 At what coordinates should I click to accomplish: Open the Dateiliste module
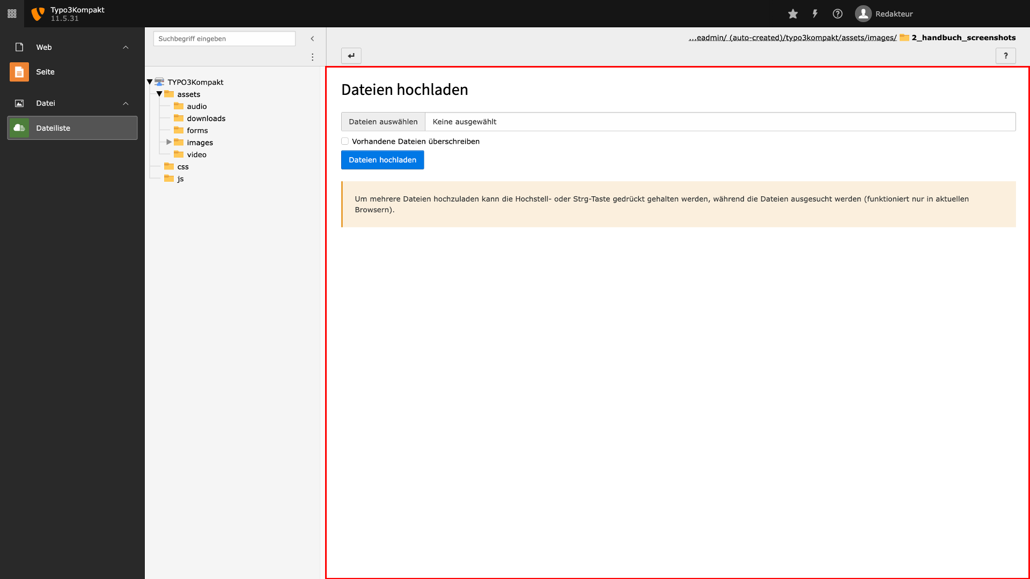[72, 128]
